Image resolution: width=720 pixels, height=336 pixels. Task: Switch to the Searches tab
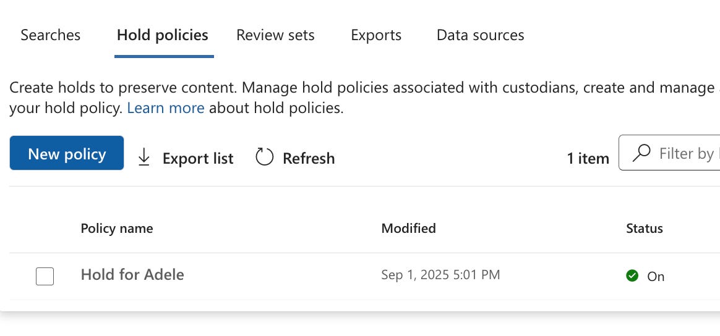point(51,35)
